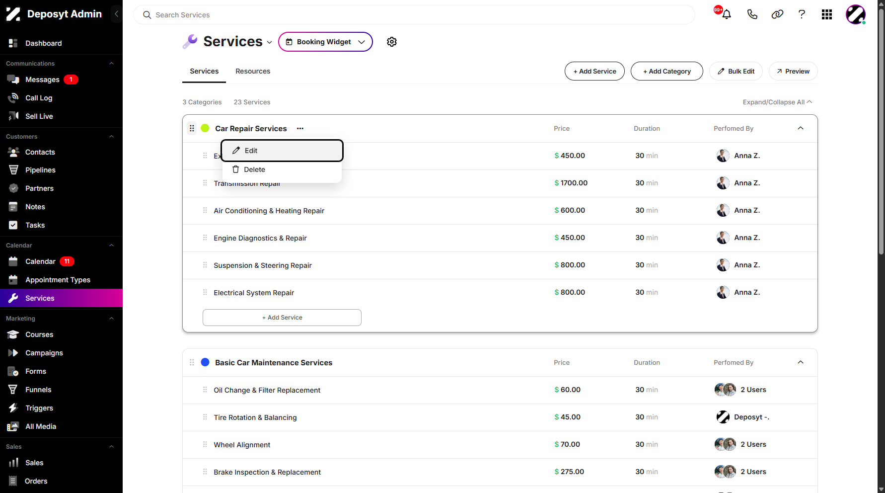Open the apps grid icon
The image size is (885, 493).
827,14
